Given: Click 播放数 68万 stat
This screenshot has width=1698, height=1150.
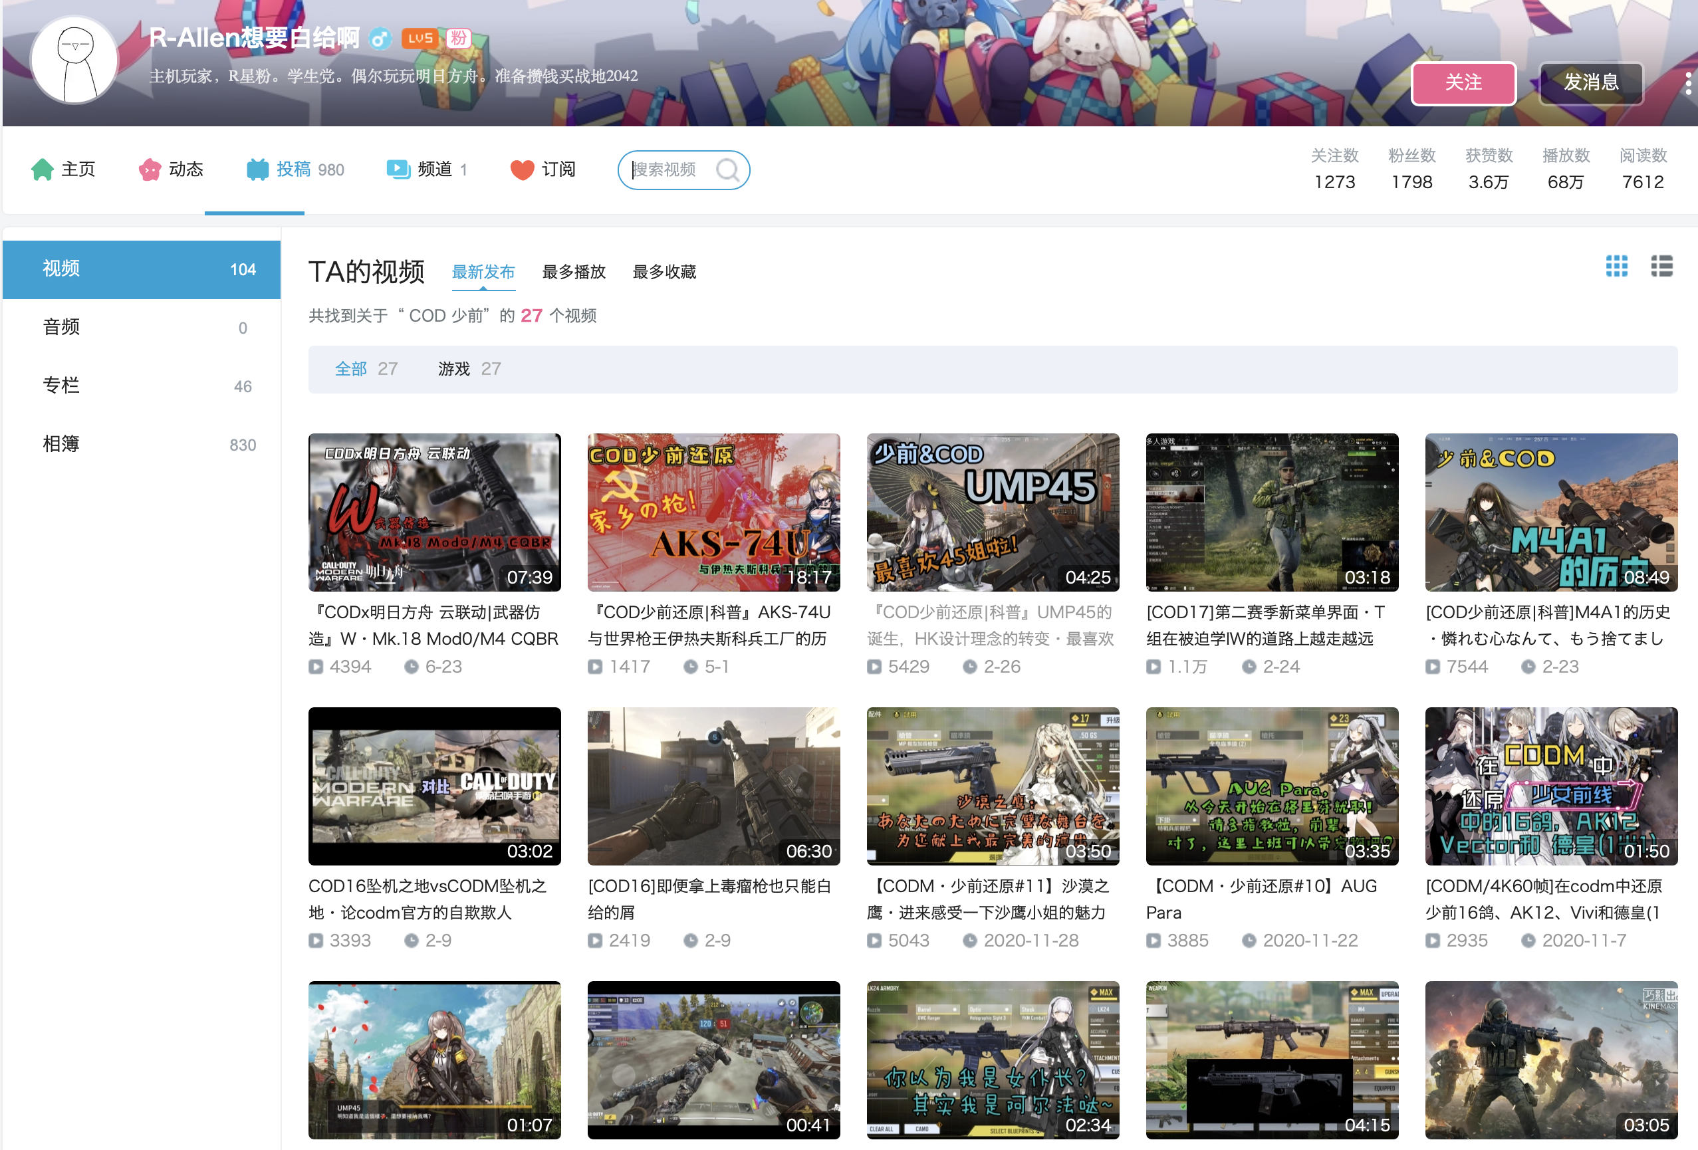Looking at the screenshot, I should click(x=1566, y=169).
